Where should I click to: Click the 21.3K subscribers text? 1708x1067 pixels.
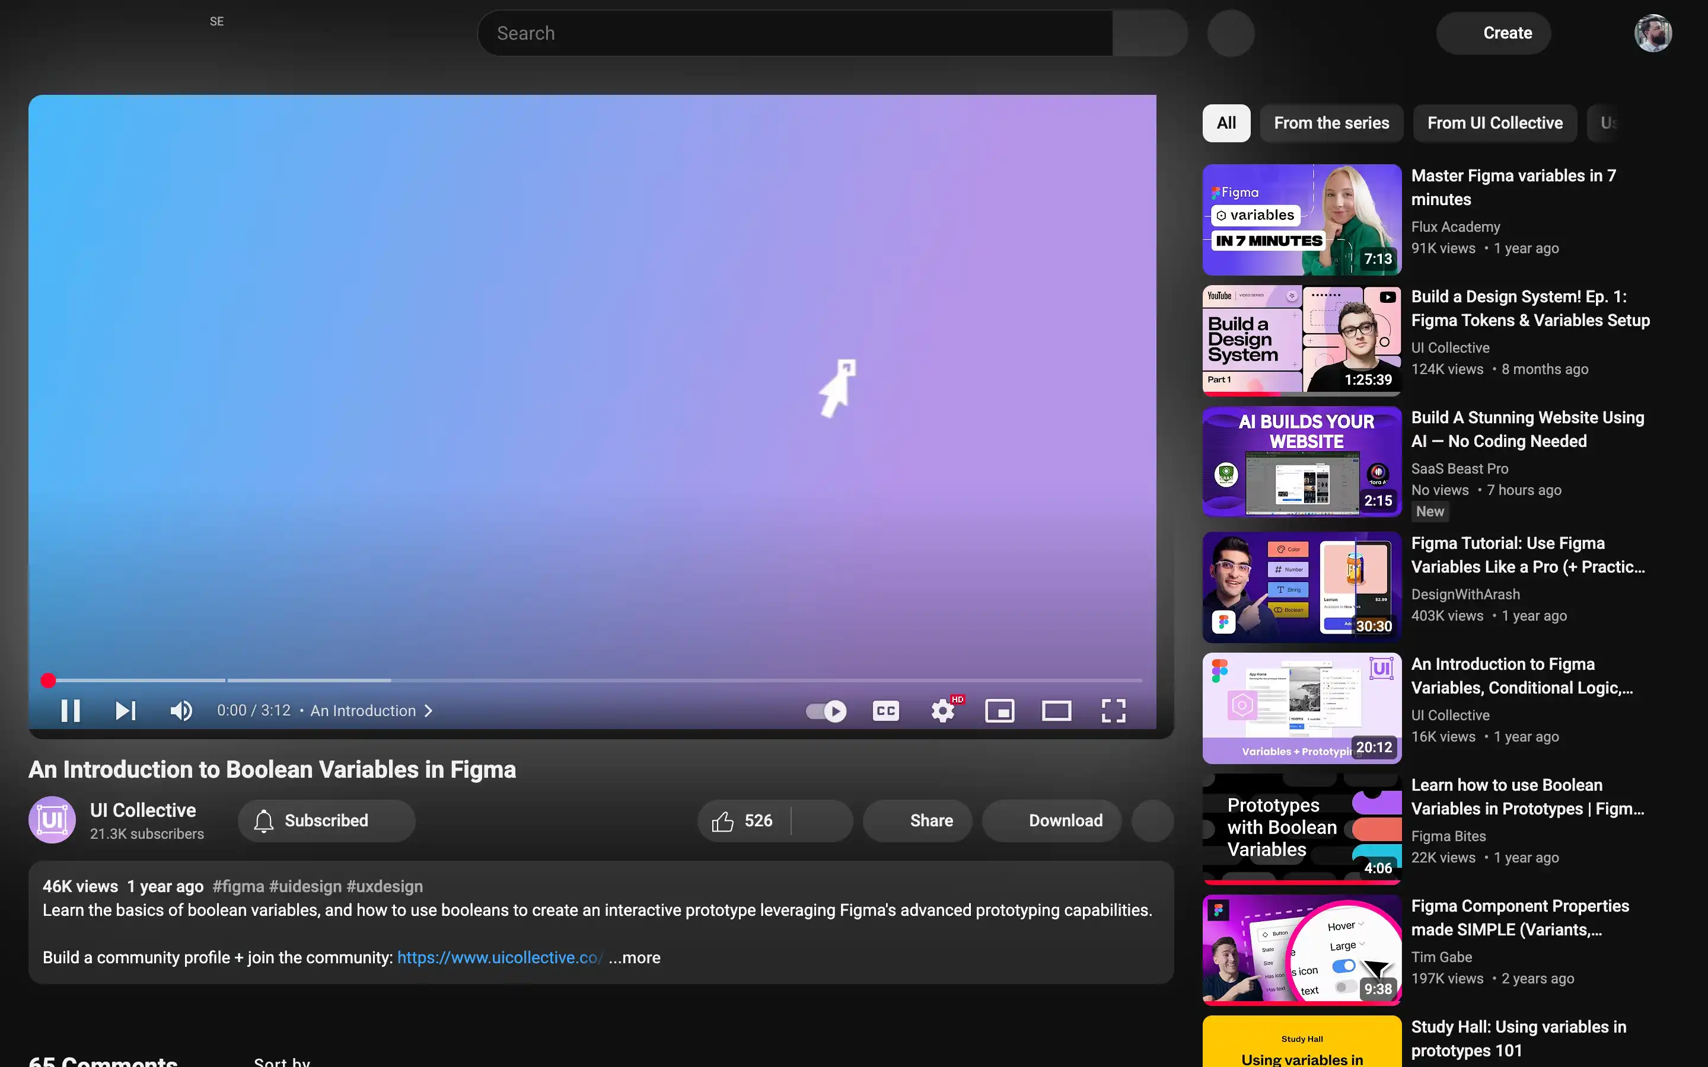147,834
